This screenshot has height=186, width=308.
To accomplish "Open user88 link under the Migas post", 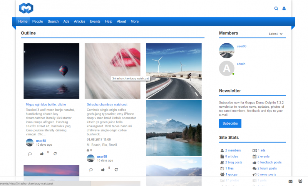I will click(x=41, y=141).
